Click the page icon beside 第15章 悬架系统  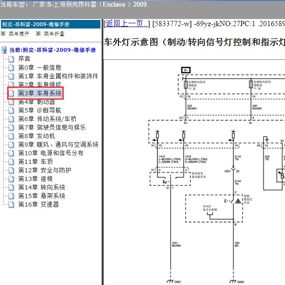click(11, 196)
